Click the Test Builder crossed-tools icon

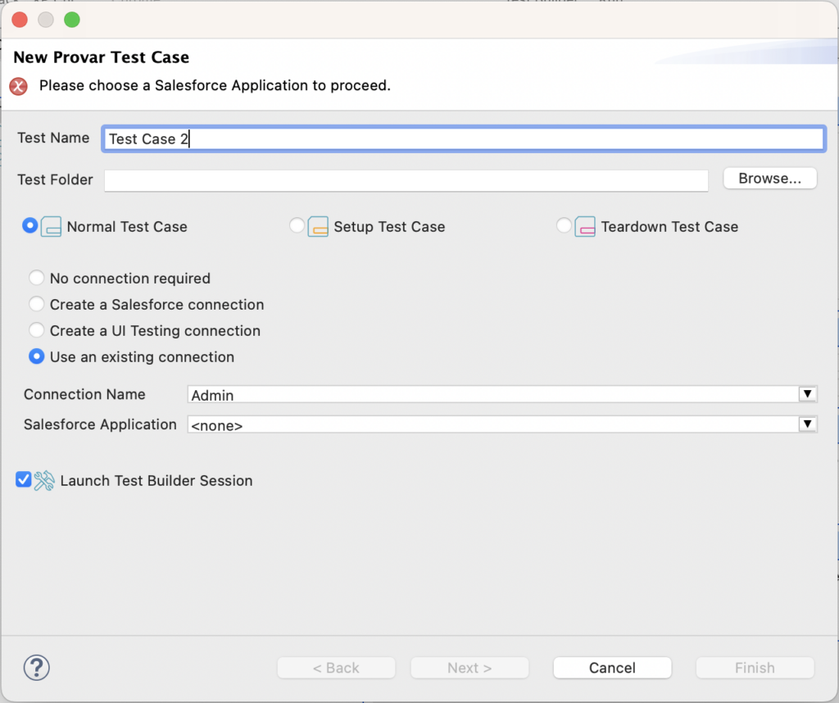[x=44, y=479]
